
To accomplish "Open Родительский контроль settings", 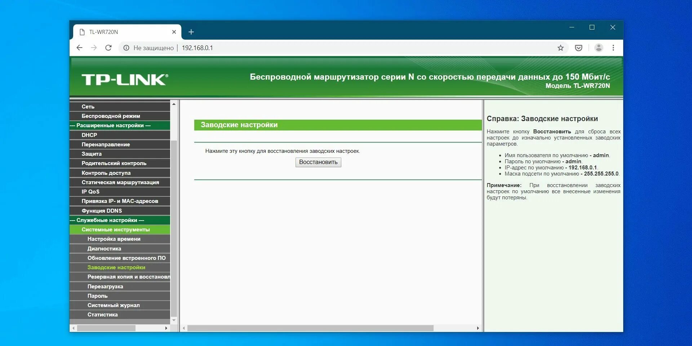I will point(120,163).
